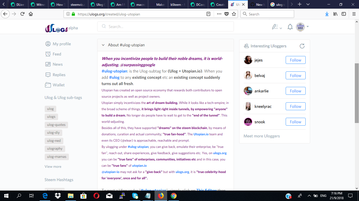The height and width of the screenshot is (201, 359).
Task: Open notifications bell icon
Action: tap(290, 27)
